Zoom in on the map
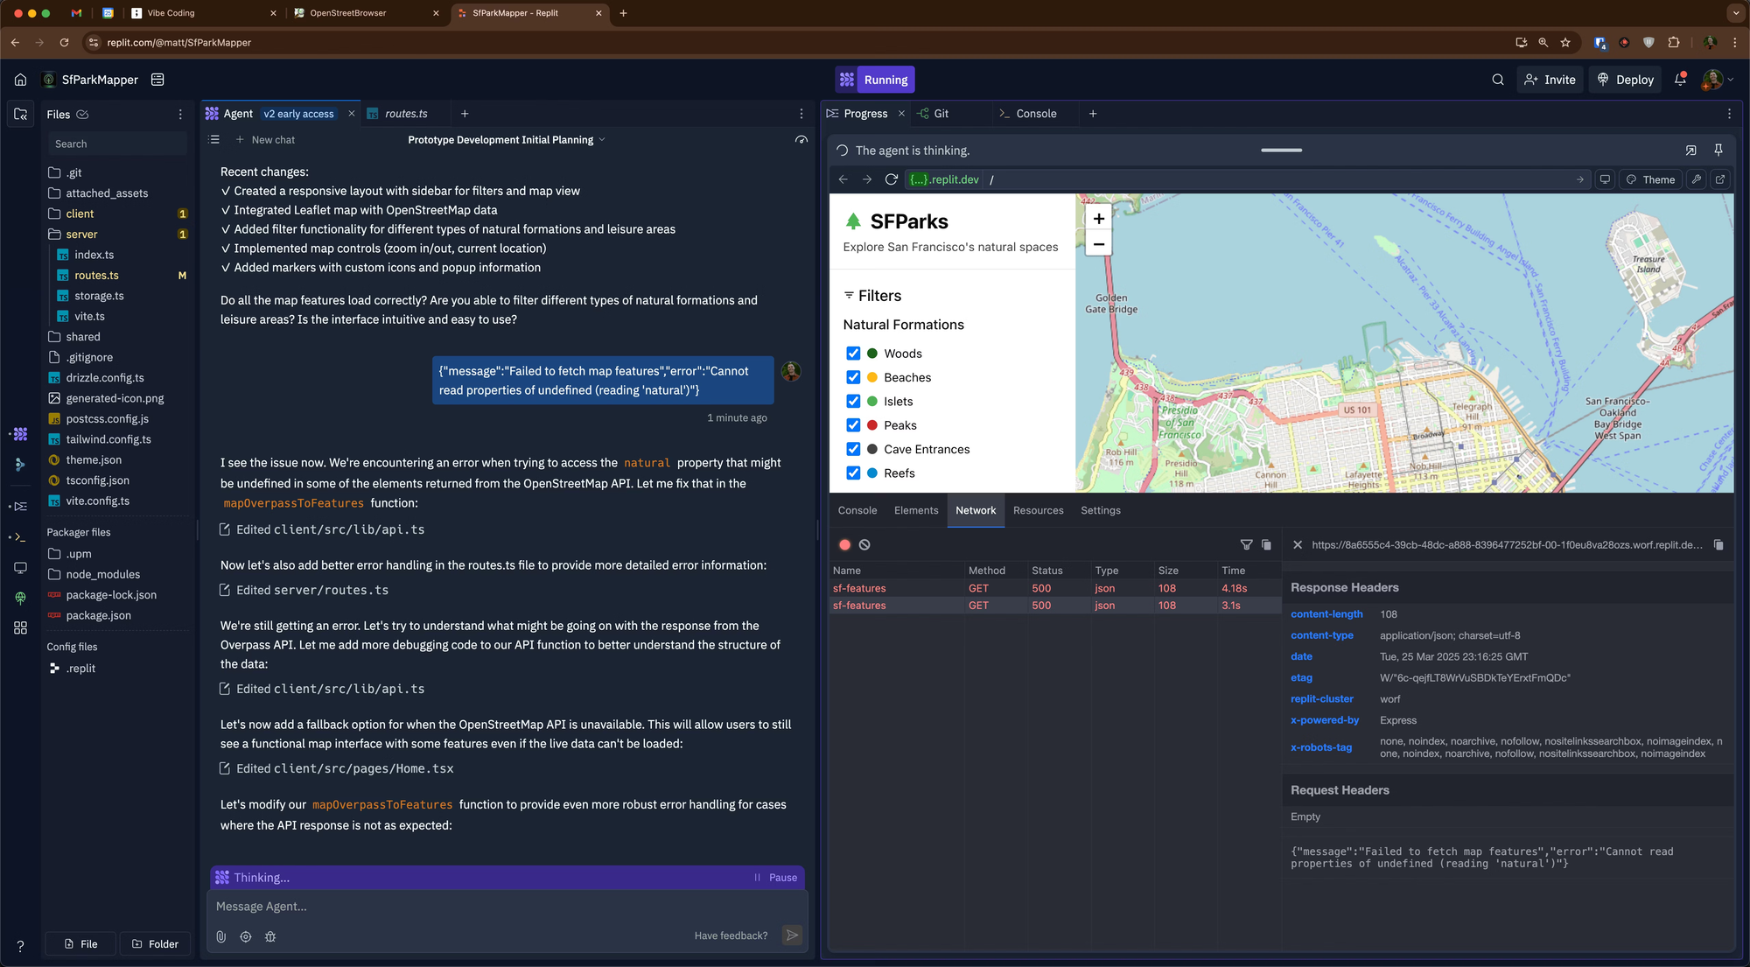Image resolution: width=1750 pixels, height=967 pixels. [1099, 218]
